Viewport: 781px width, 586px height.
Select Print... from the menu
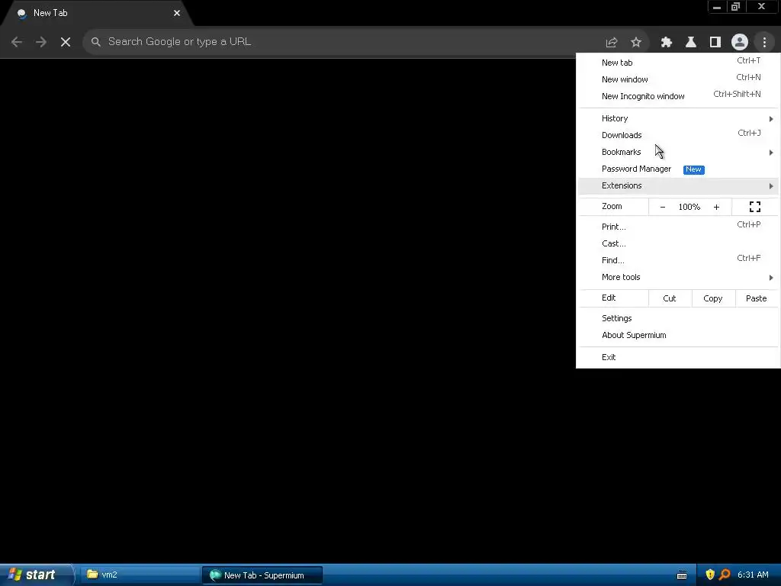(678, 227)
